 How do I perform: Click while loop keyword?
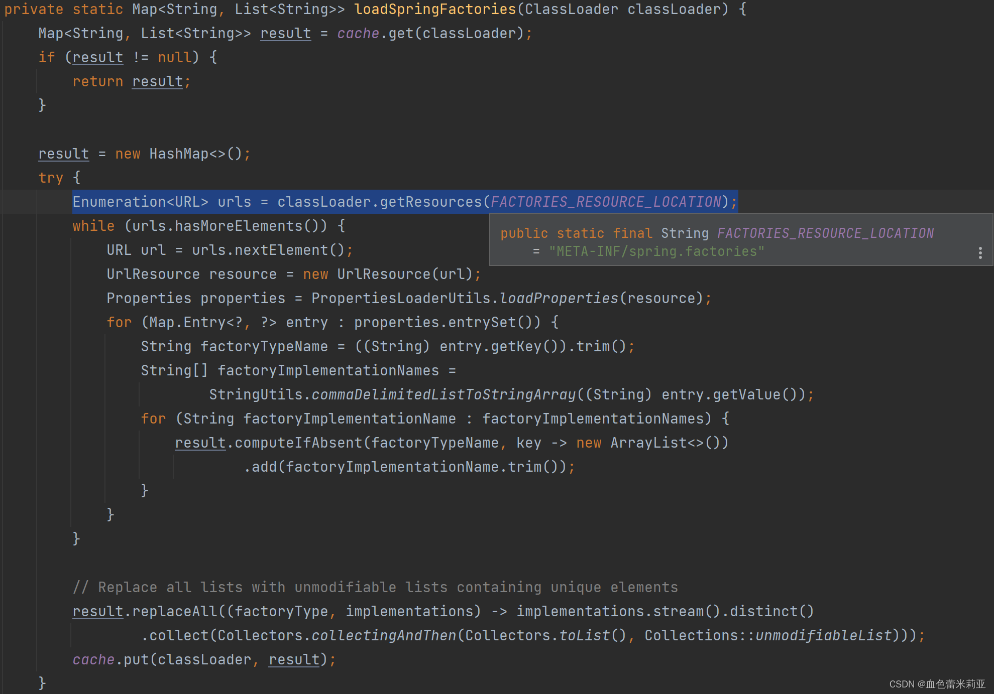click(x=93, y=226)
